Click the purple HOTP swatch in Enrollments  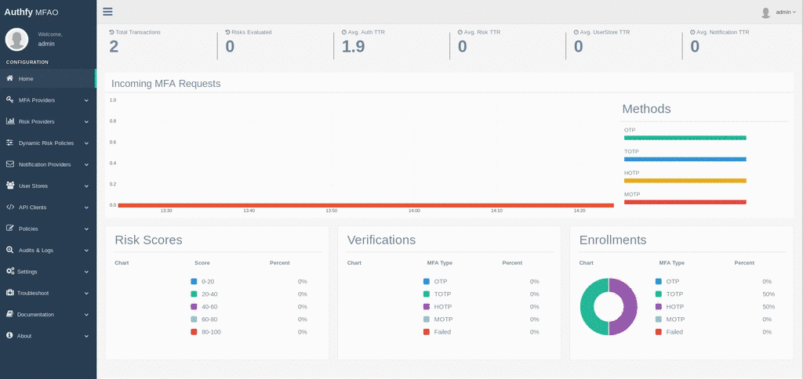pyautogui.click(x=659, y=307)
